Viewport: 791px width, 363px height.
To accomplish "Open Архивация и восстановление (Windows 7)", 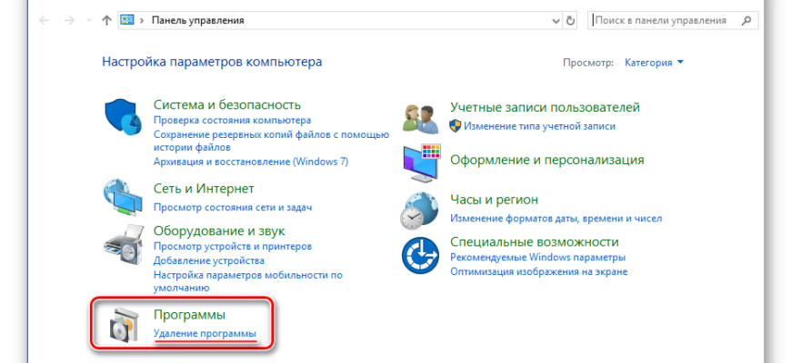I will [251, 162].
